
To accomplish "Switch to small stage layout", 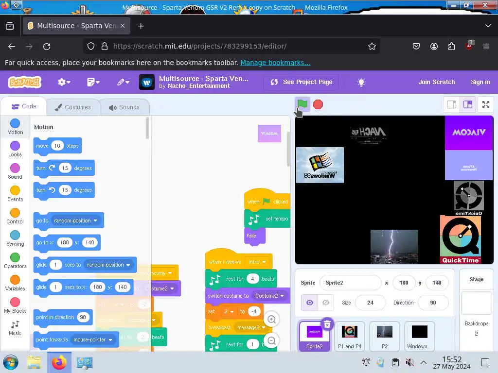I will tap(451, 104).
